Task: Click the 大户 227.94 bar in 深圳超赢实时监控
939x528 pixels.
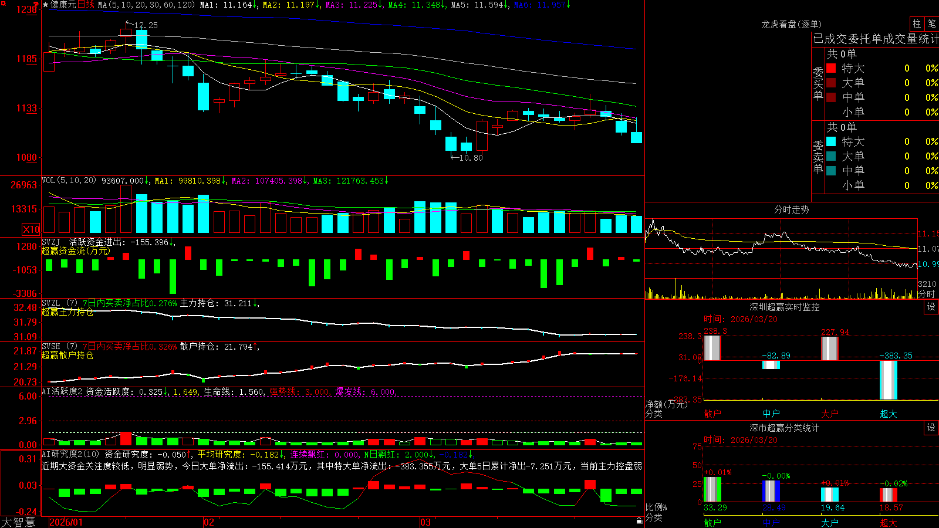Action: point(829,348)
